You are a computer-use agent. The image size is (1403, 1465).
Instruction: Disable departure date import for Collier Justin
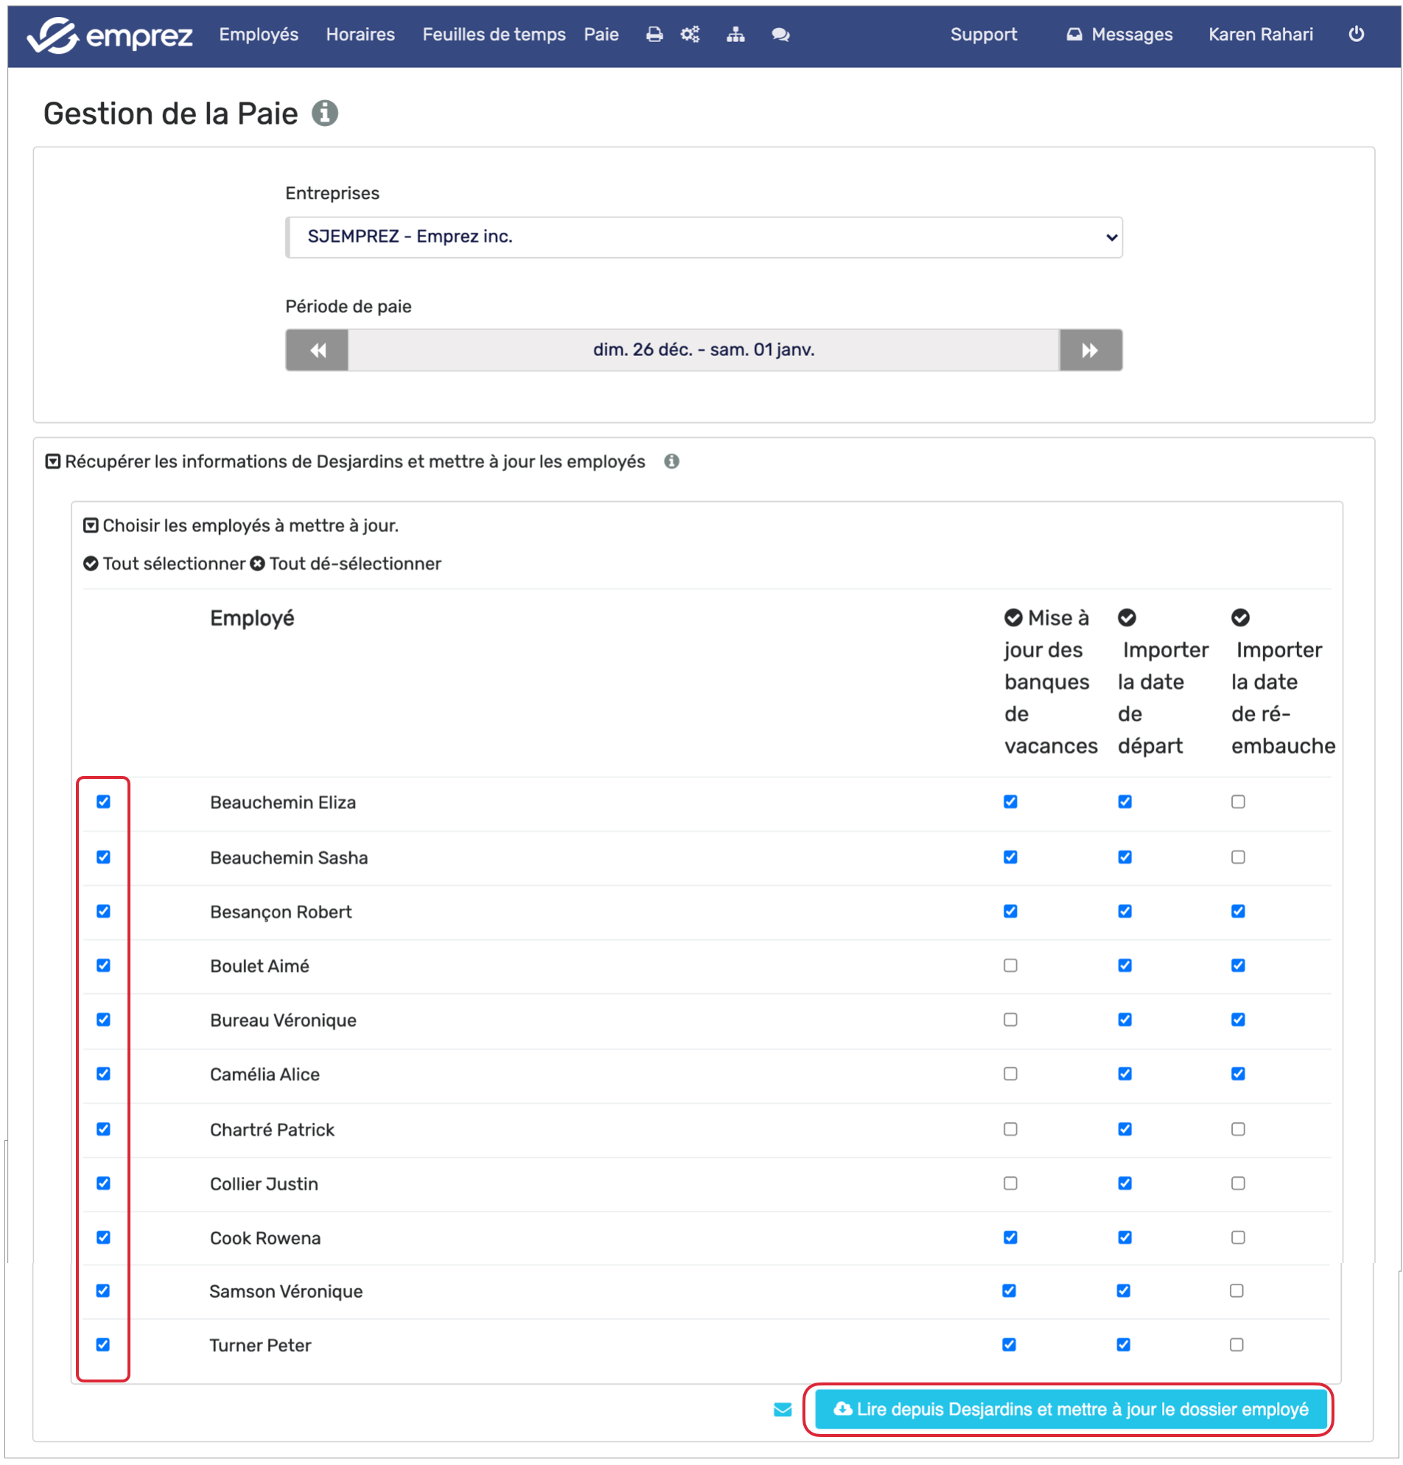[x=1125, y=1183]
